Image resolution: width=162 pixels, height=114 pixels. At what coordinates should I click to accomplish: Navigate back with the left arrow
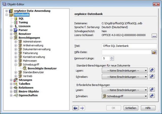pos(76,108)
